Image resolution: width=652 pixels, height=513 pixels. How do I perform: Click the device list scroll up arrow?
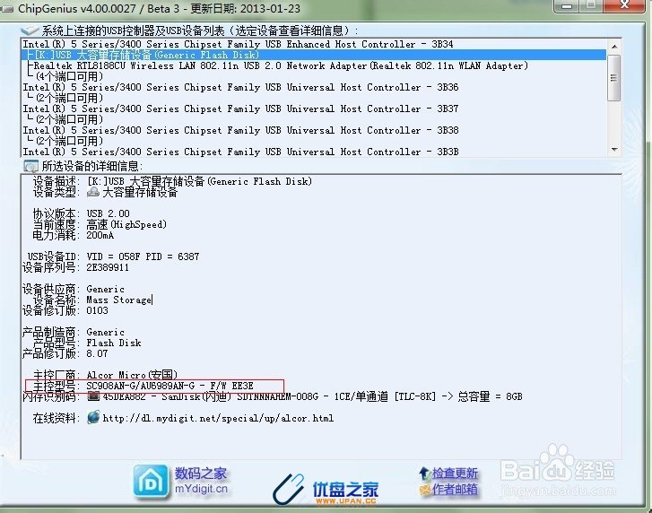point(614,46)
